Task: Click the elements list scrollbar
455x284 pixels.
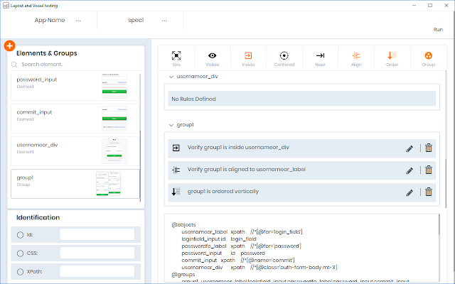Action: pyautogui.click(x=141, y=165)
